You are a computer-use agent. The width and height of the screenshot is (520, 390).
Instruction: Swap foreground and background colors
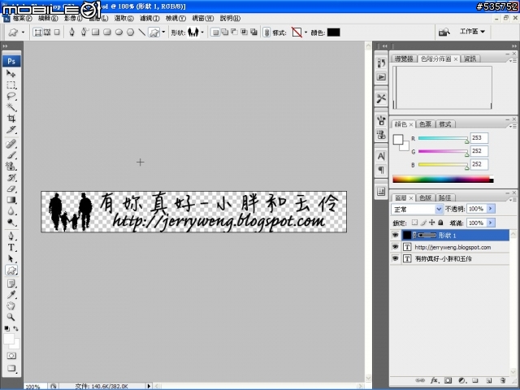click(x=15, y=328)
